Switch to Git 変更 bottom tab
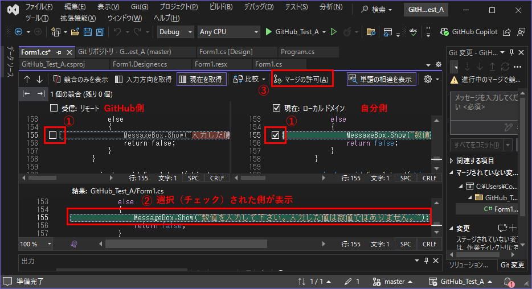Screen dimensions: 532x289 [512, 265]
